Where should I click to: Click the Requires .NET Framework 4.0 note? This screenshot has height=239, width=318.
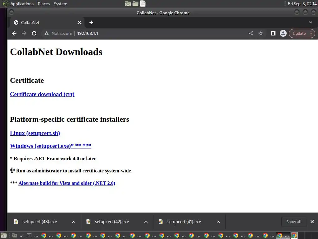(53, 158)
